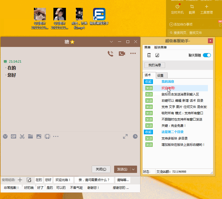The height and width of the screenshot is (199, 222).
Task: Click the calculator icon in 超级客服助手
Action: 149,55
